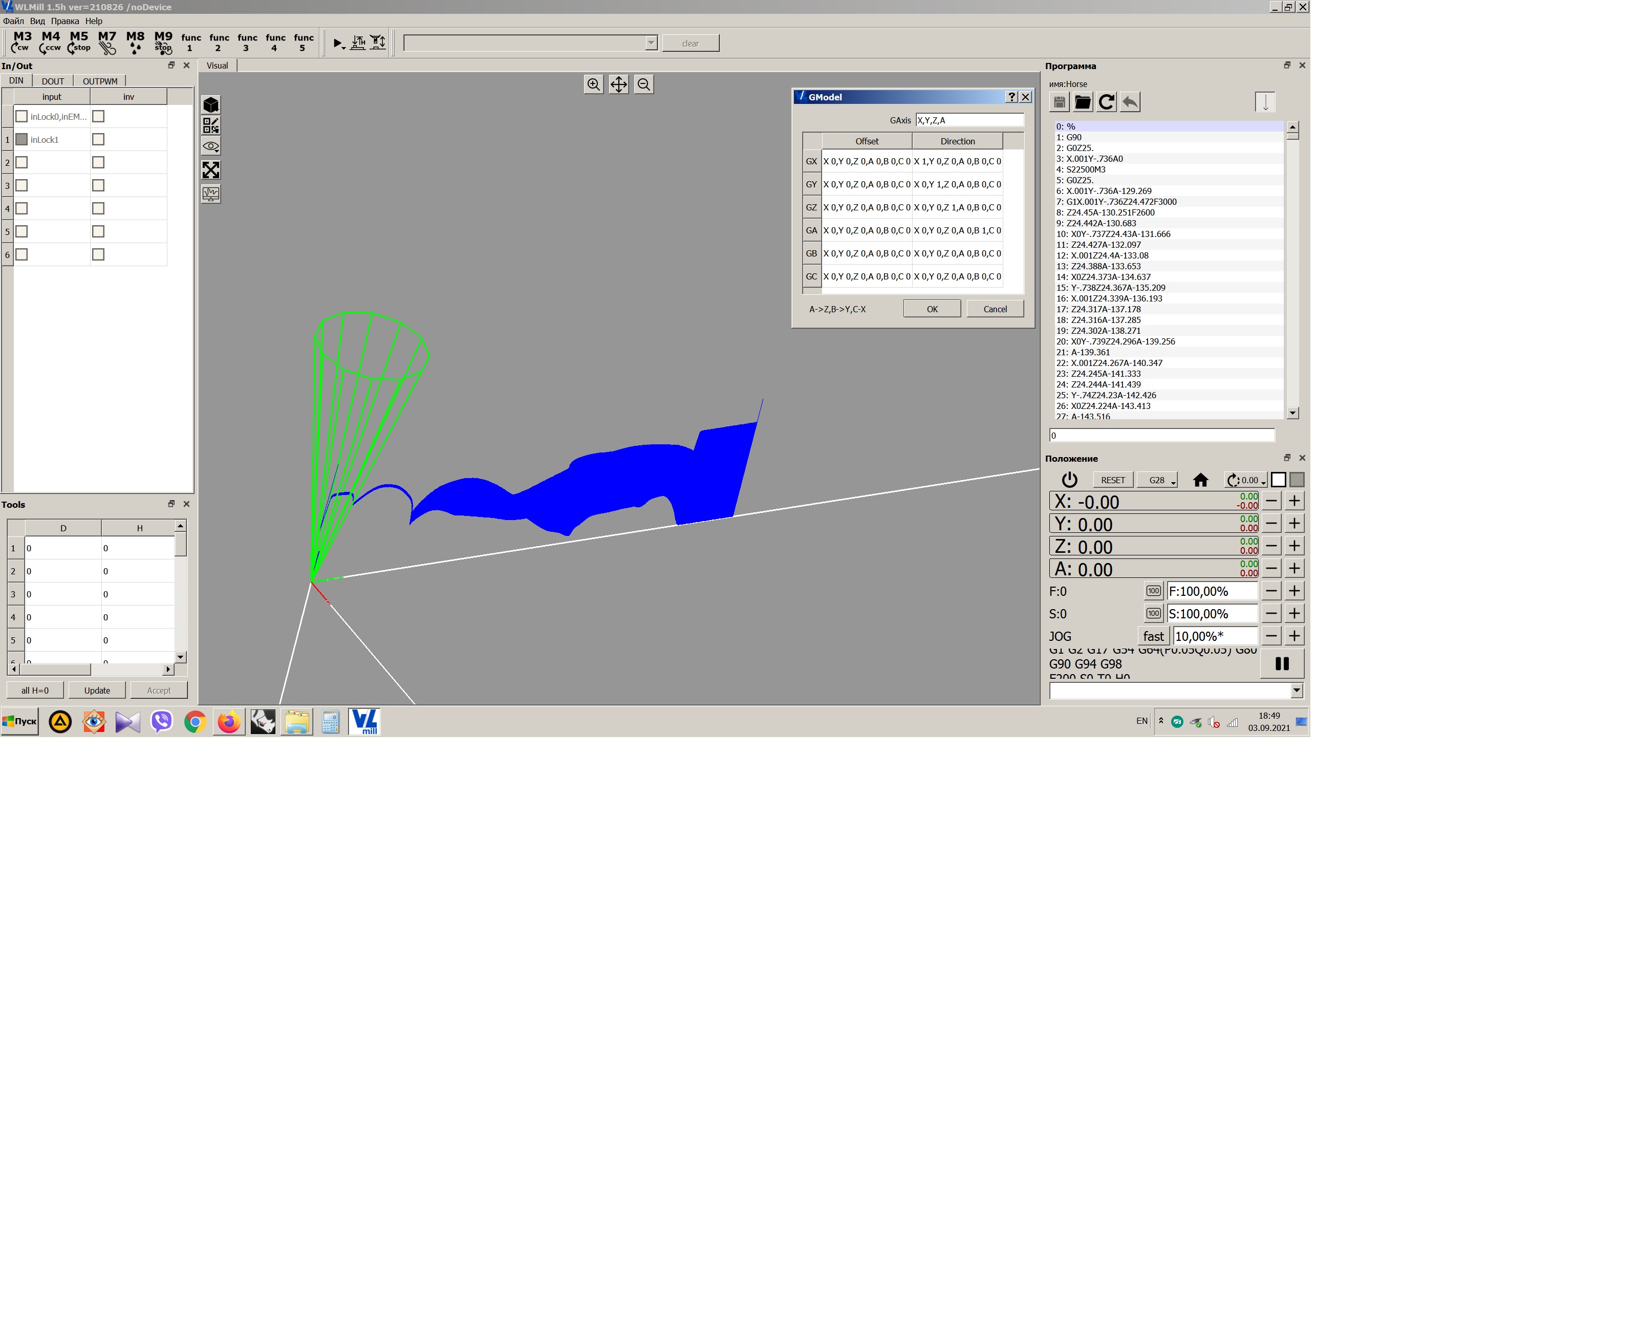Switch to the DOUT tab
Image resolution: width=1640 pixels, height=1337 pixels.
click(52, 81)
